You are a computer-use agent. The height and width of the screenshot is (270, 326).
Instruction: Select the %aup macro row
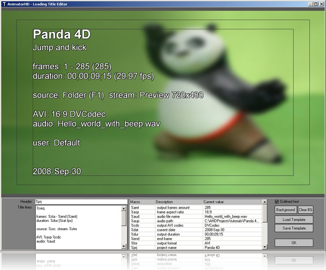pyautogui.click(x=196, y=221)
